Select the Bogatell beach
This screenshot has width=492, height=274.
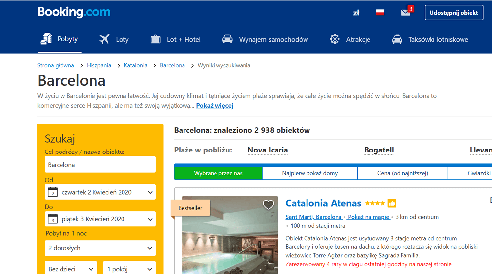379,150
